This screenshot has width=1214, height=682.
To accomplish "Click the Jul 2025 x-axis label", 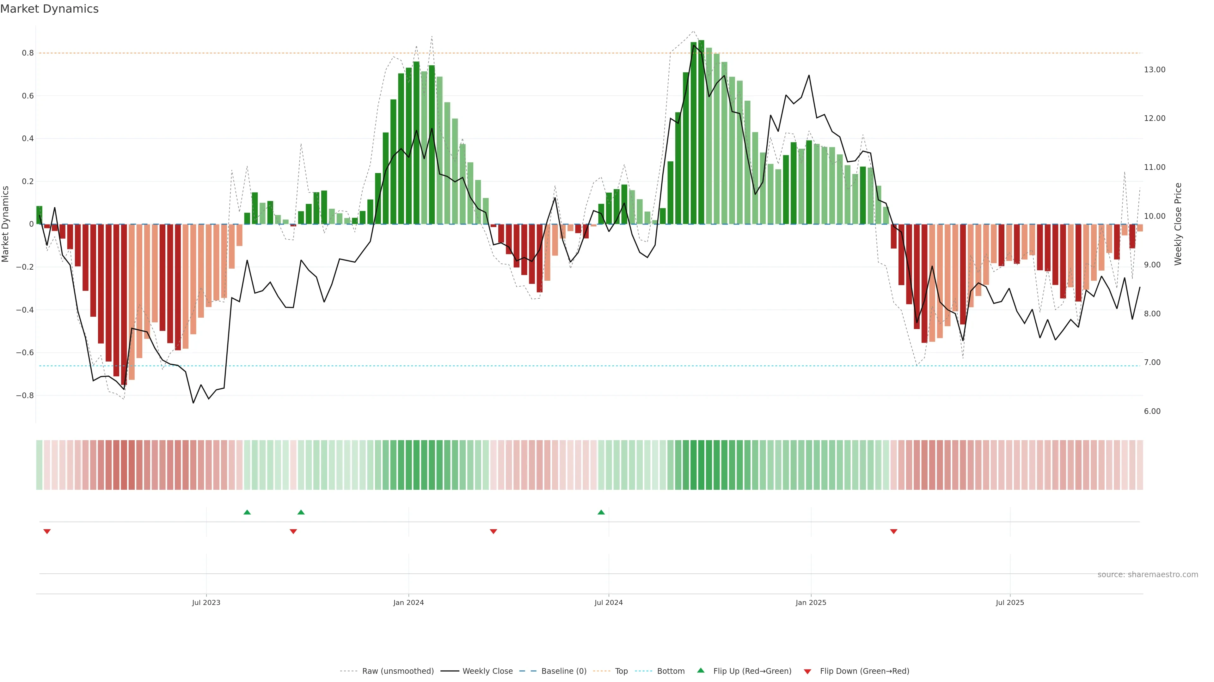I will pos(1010,602).
